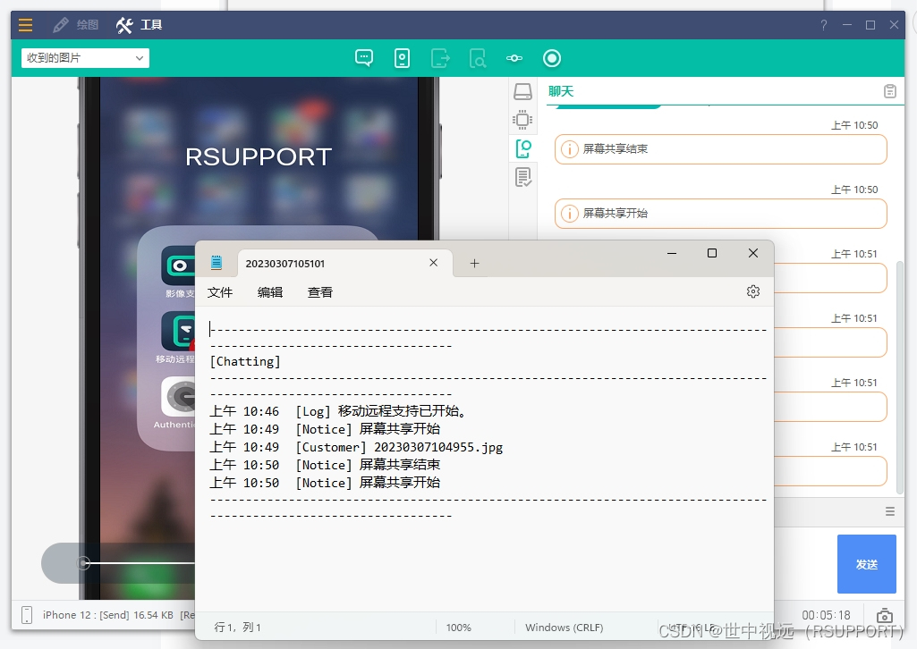Open the processor chip sidebar icon

tap(522, 120)
